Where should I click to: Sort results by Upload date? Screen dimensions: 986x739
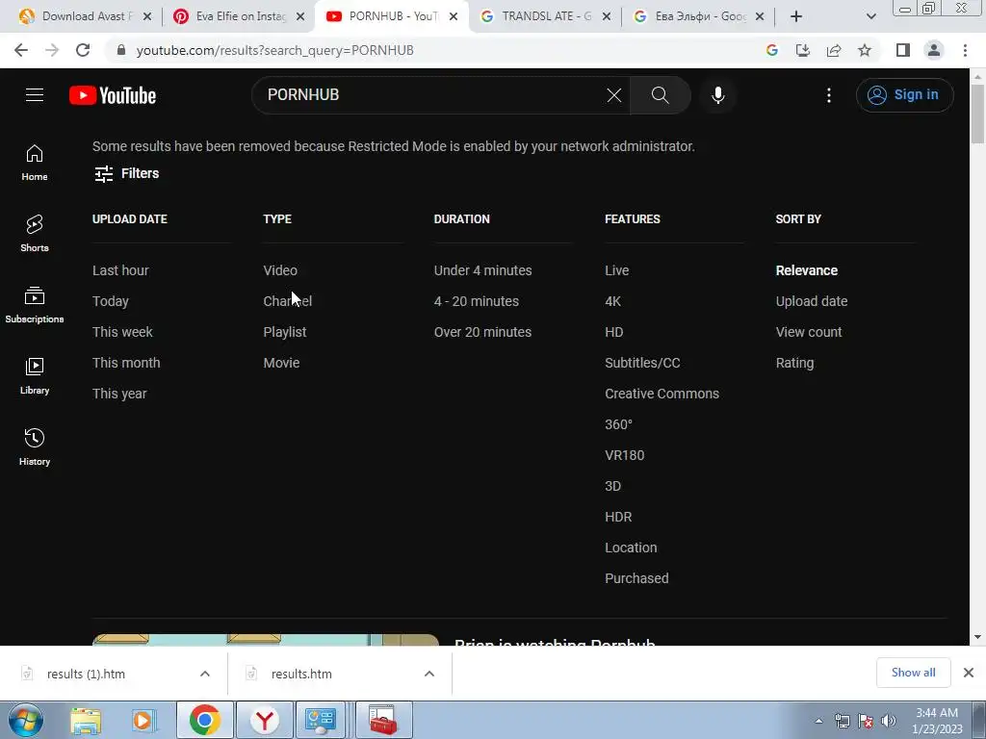[812, 301]
